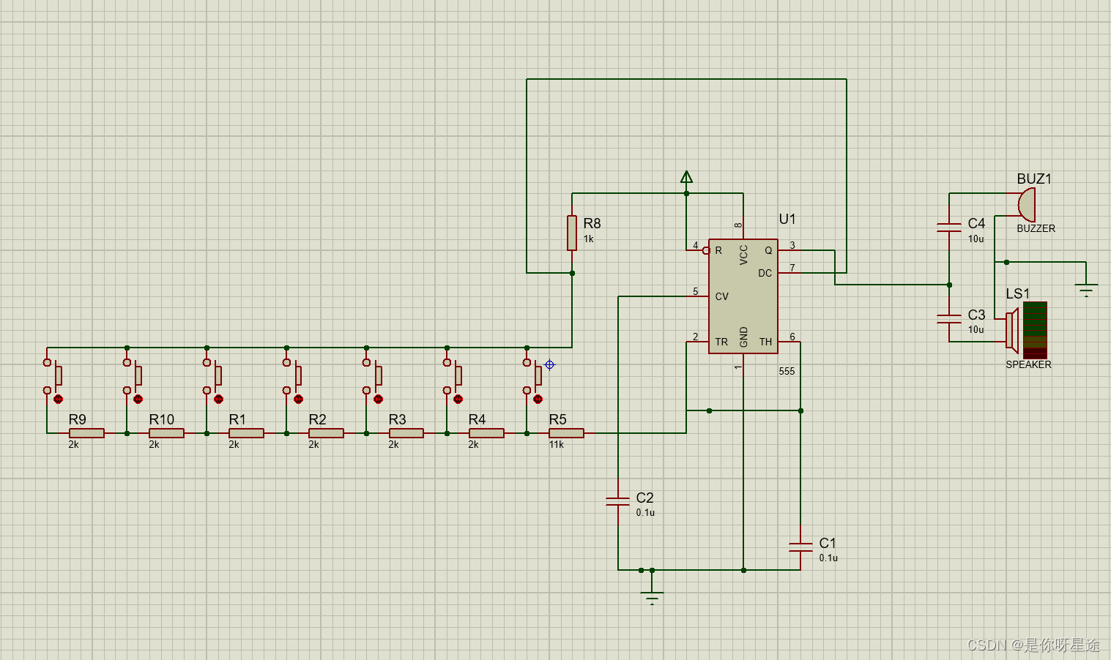
Task: Select the 11k R5 resistor body
Action: 566,433
